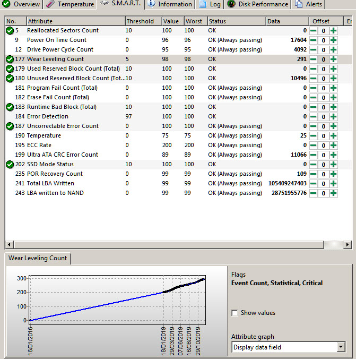Select the S.M.A.R.T. tab

tap(120, 4)
